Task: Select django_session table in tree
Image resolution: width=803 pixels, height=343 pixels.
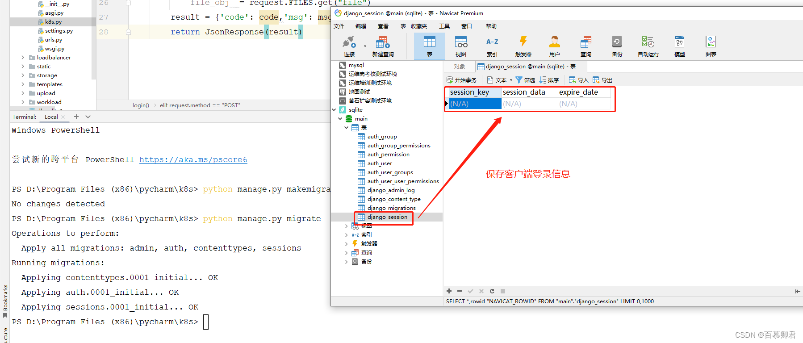Action: click(x=387, y=217)
